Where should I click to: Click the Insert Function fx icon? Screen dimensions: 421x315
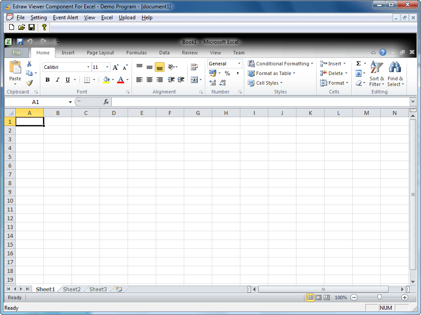point(106,102)
